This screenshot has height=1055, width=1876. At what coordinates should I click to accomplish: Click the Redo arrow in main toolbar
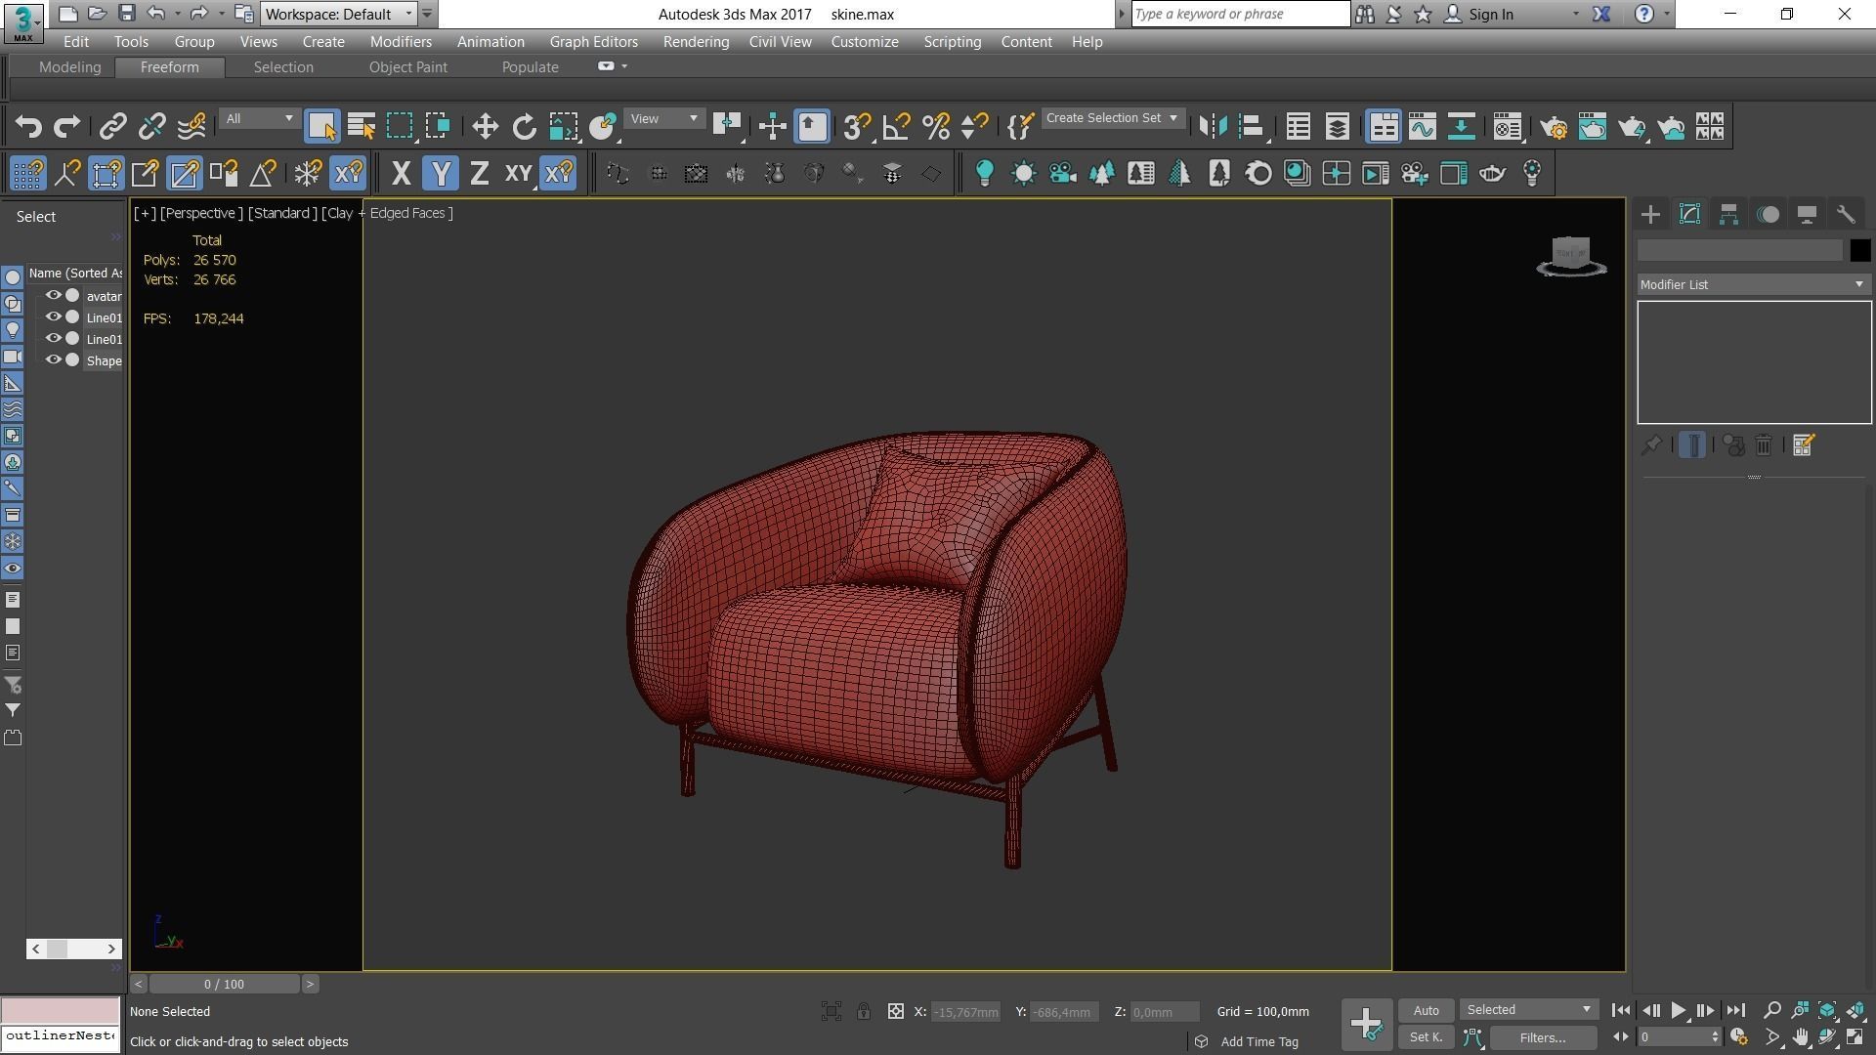coord(66,127)
